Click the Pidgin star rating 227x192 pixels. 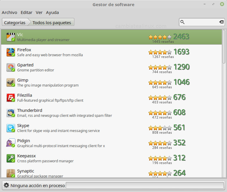[160, 143]
